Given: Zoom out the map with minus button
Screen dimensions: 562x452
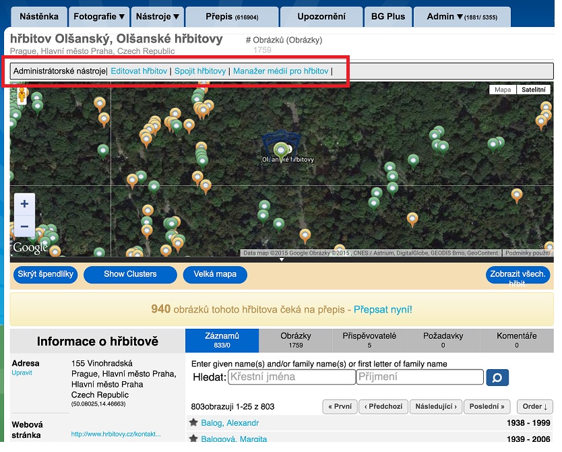Looking at the screenshot, I should 24,226.
